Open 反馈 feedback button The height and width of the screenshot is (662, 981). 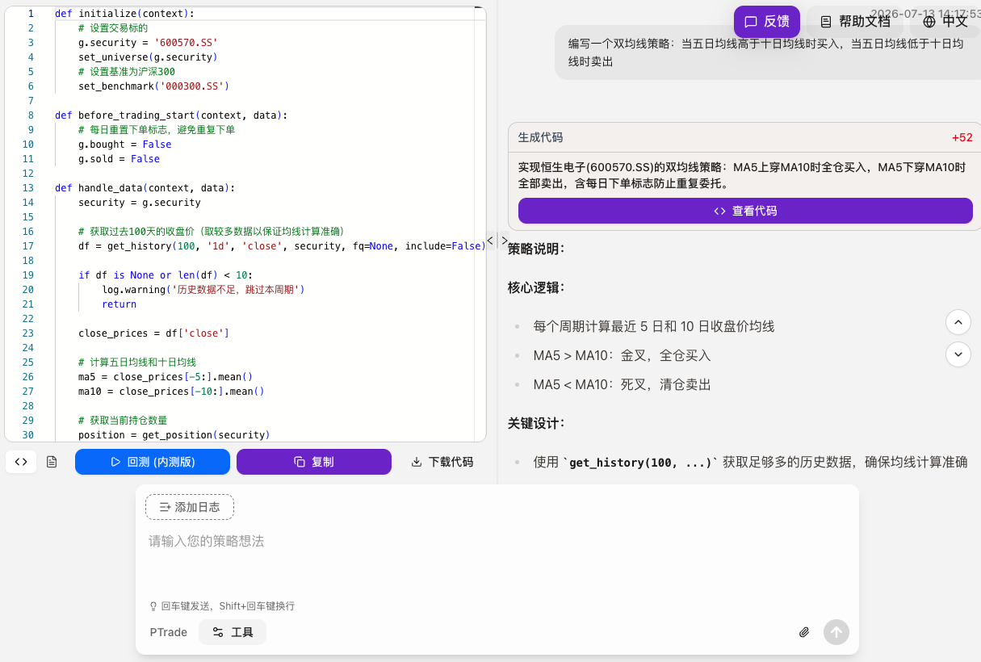(x=766, y=22)
